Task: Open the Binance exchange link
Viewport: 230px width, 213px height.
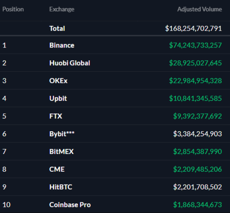Action: (x=62, y=45)
